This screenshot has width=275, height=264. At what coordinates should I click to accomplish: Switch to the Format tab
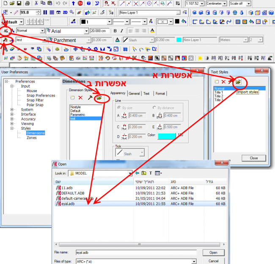click(160, 93)
